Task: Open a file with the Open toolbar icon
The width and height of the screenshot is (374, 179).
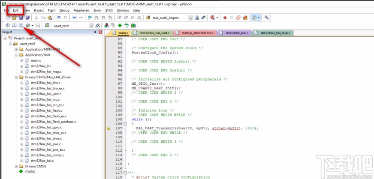Action: point(14,18)
